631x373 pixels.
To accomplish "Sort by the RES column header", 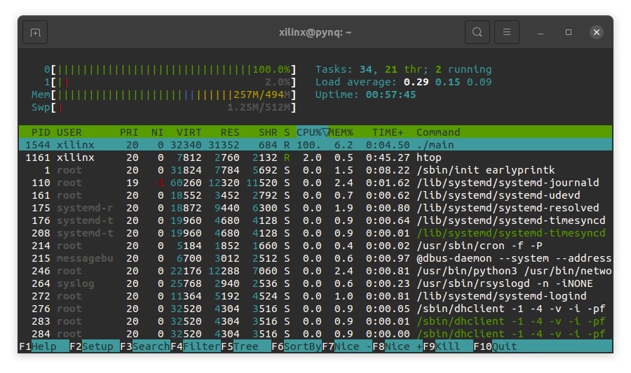I will click(x=230, y=132).
